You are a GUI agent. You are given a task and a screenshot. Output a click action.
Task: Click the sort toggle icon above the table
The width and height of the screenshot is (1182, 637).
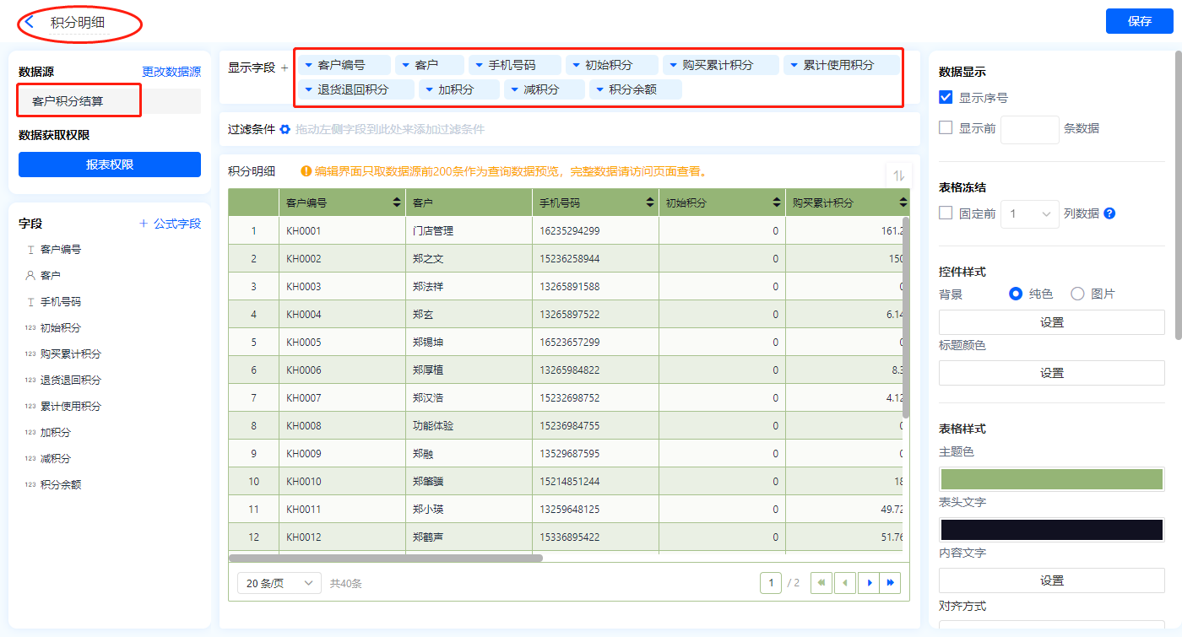tap(898, 175)
